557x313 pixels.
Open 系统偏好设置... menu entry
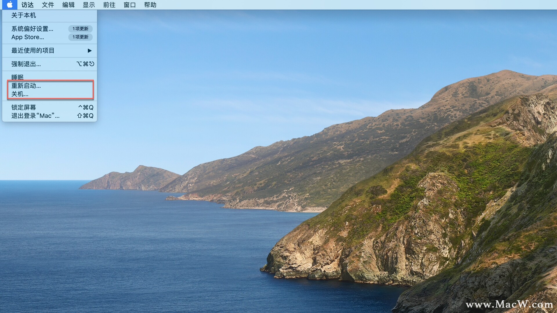32,29
